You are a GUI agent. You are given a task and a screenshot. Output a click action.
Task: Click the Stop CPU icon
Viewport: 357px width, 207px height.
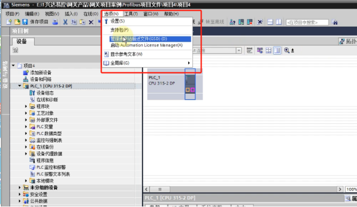coord(250,22)
